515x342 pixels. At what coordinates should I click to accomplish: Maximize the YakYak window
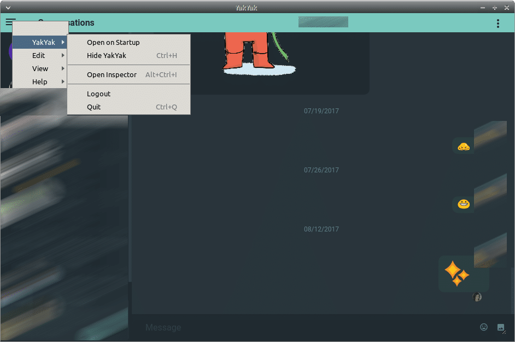[495, 8]
